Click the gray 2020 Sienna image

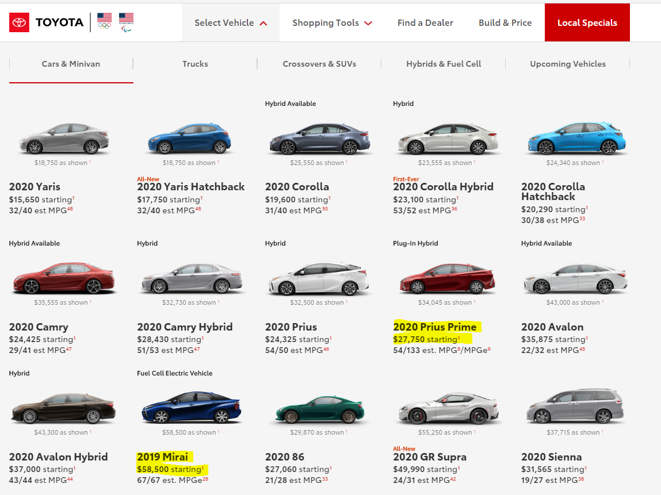[575, 406]
